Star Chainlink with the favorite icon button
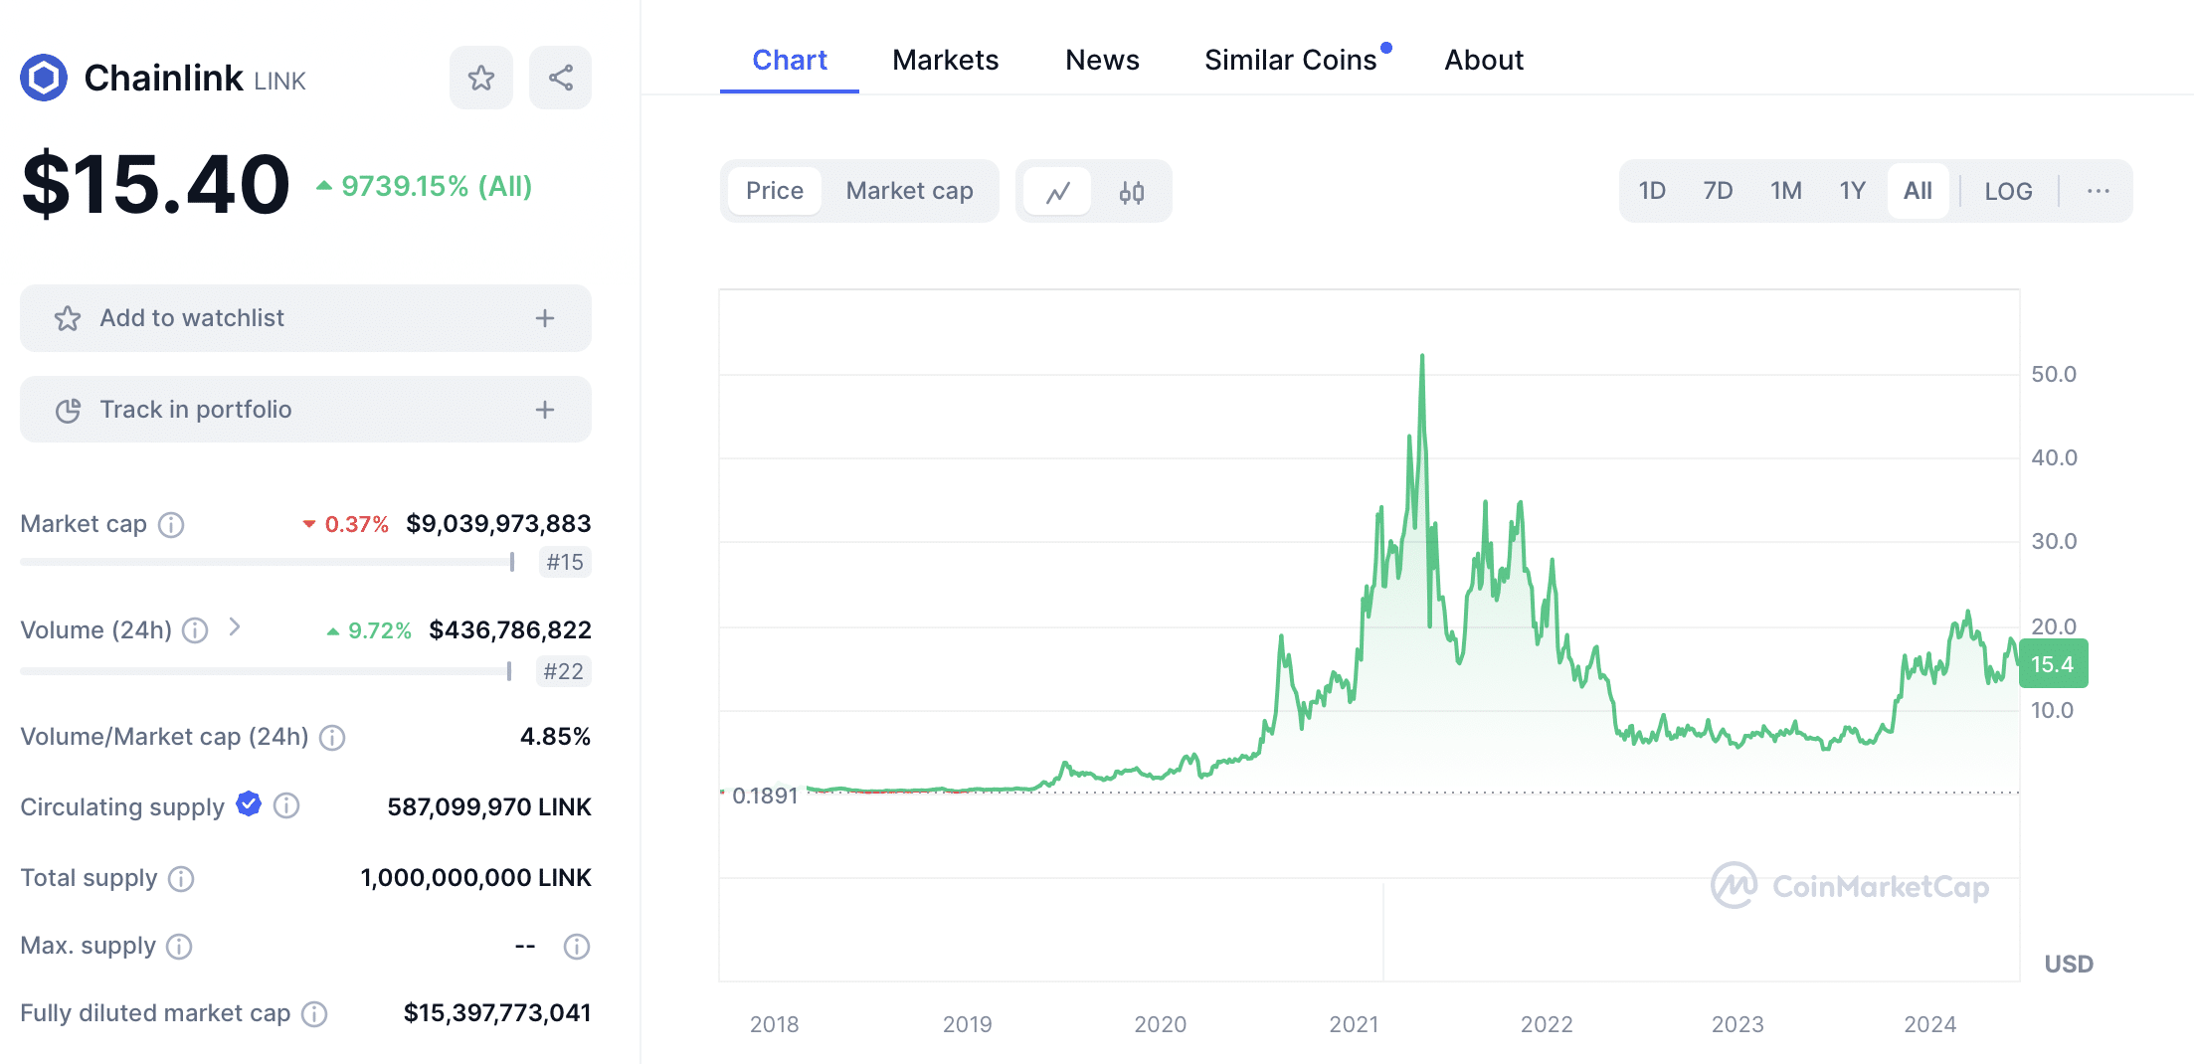Screen dimensions: 2194x1064 point(481,78)
